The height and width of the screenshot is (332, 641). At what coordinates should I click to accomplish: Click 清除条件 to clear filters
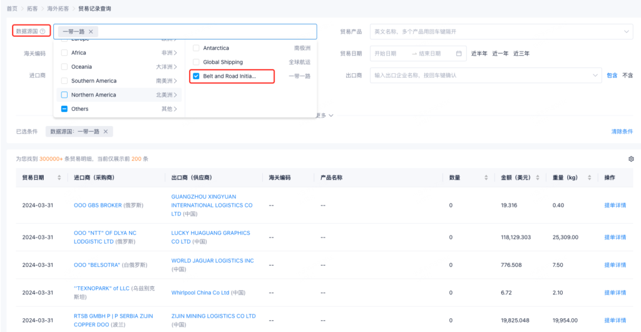622,132
